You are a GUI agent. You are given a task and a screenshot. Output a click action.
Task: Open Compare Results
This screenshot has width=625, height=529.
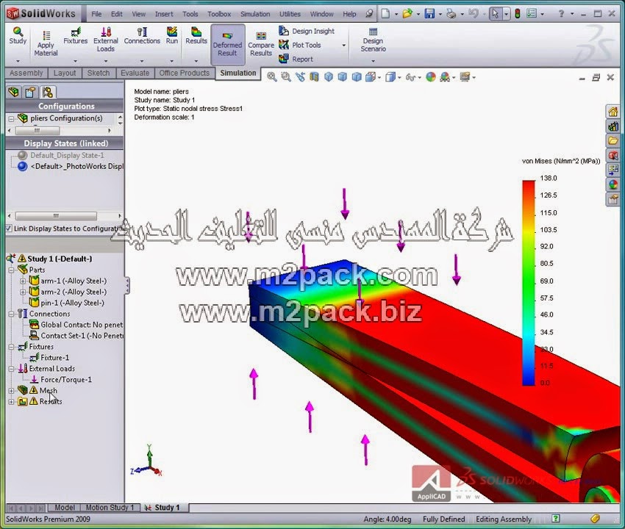[x=261, y=44]
